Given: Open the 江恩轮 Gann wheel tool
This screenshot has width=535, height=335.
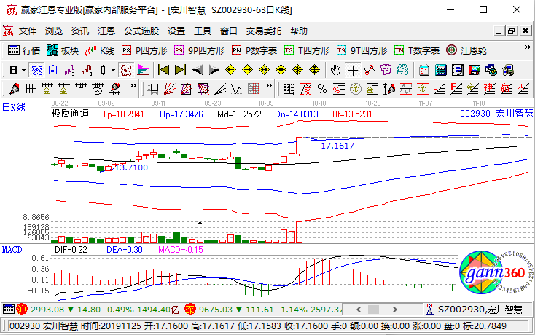Looking at the screenshot, I should tap(466, 50).
